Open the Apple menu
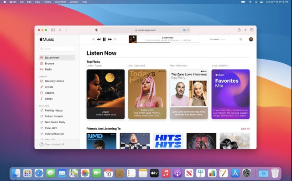The image size is (292, 181). point(5,2)
